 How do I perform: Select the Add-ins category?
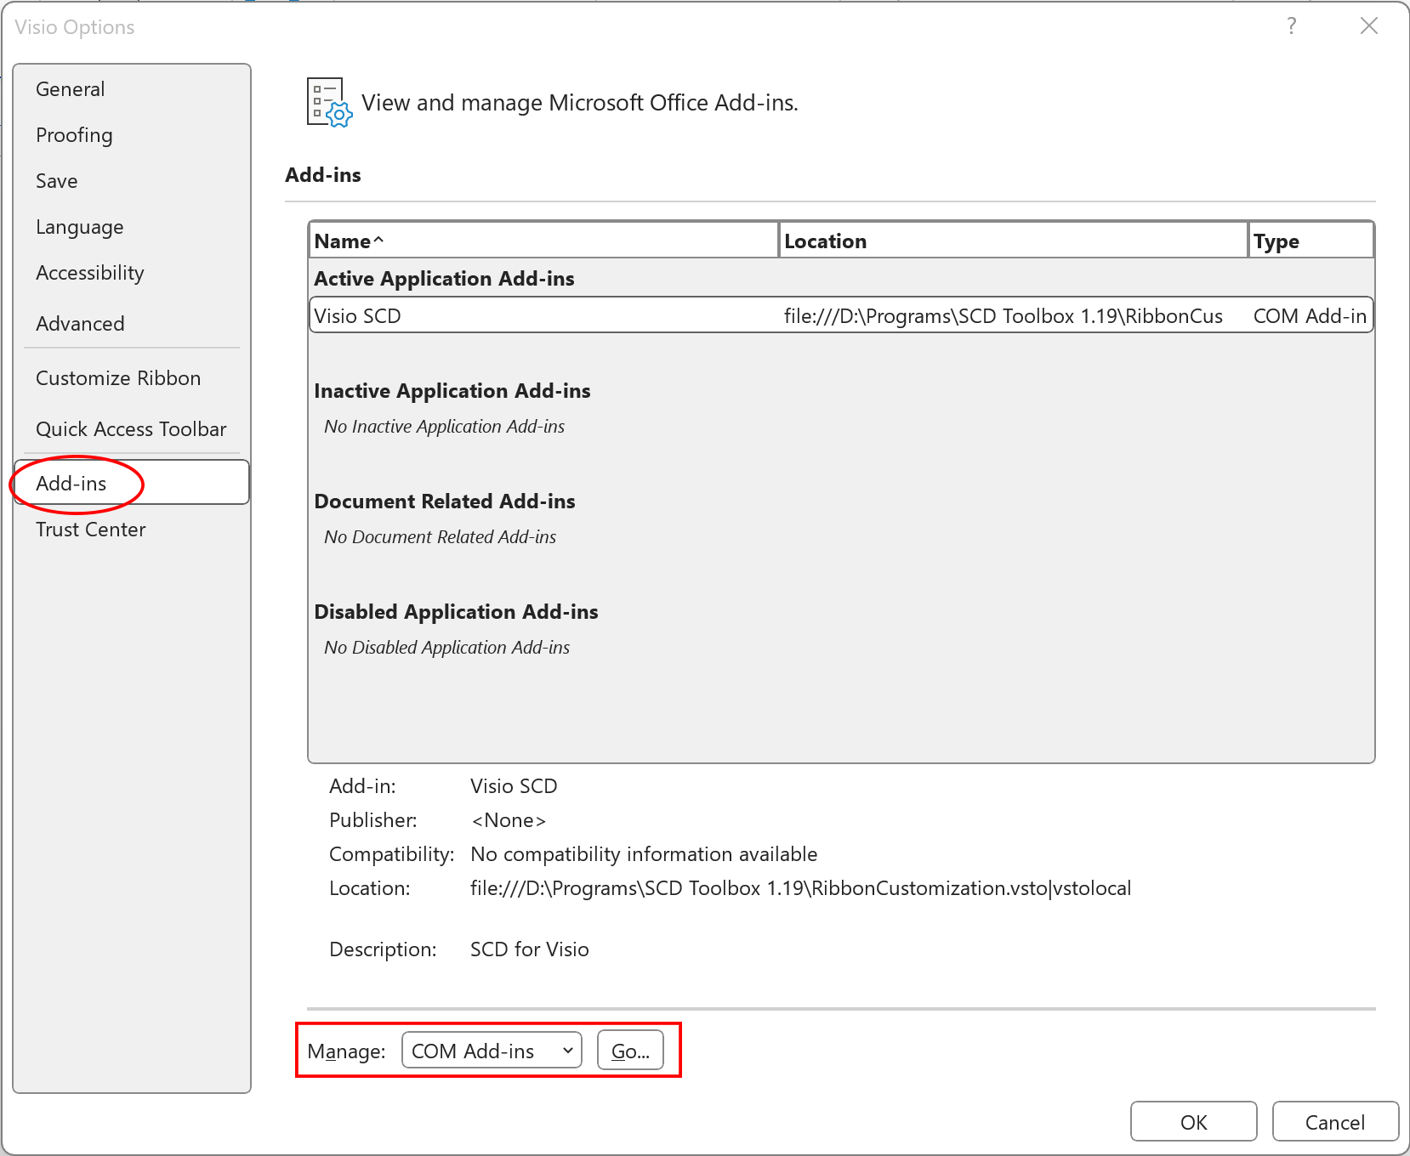(x=132, y=483)
